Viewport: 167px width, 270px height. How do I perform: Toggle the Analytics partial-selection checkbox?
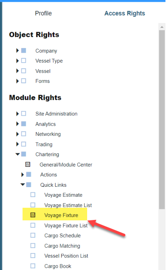(x=24, y=124)
